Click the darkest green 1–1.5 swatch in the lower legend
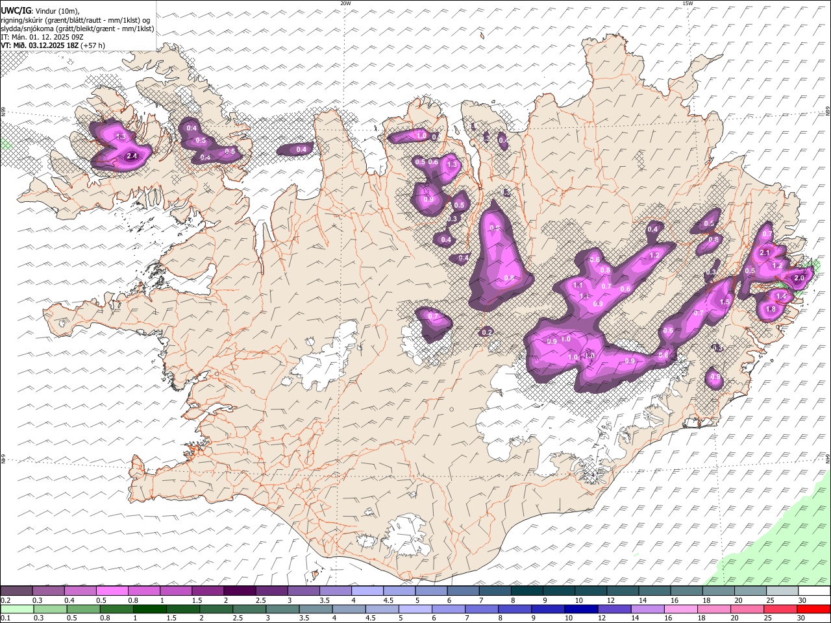 150,609
